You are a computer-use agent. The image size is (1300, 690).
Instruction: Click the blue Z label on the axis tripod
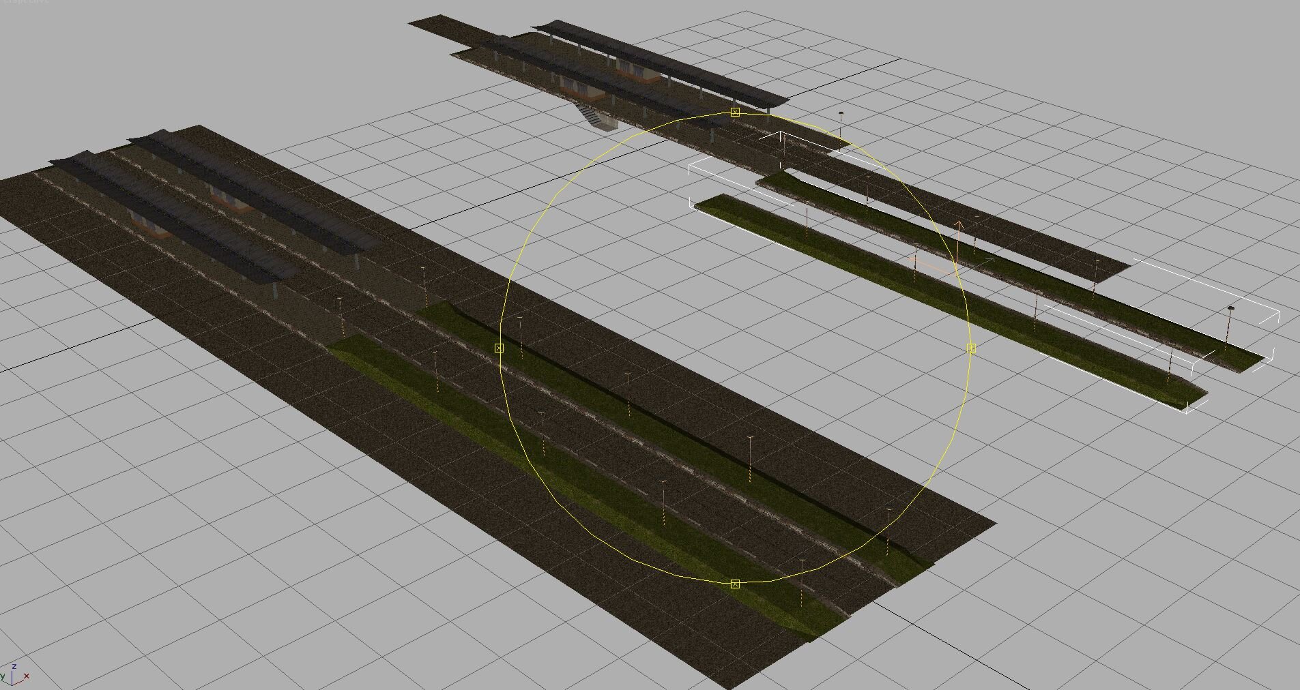tap(14, 667)
